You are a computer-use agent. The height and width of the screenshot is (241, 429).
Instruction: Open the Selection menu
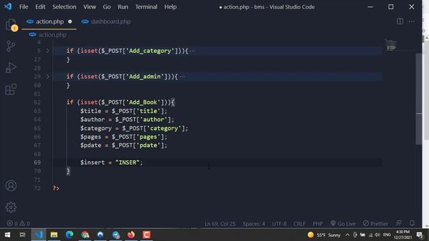[x=64, y=7]
